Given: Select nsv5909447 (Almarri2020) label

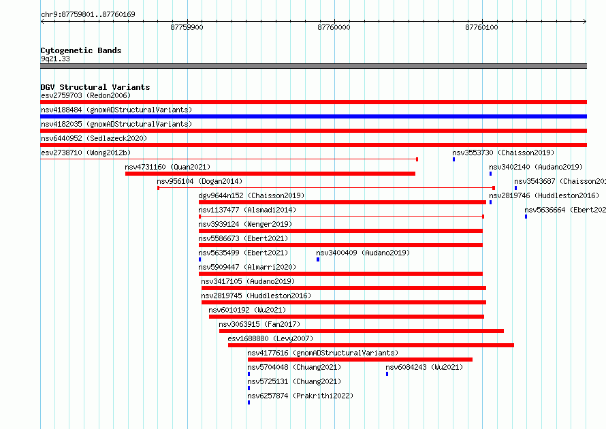Looking at the screenshot, I should [x=247, y=267].
